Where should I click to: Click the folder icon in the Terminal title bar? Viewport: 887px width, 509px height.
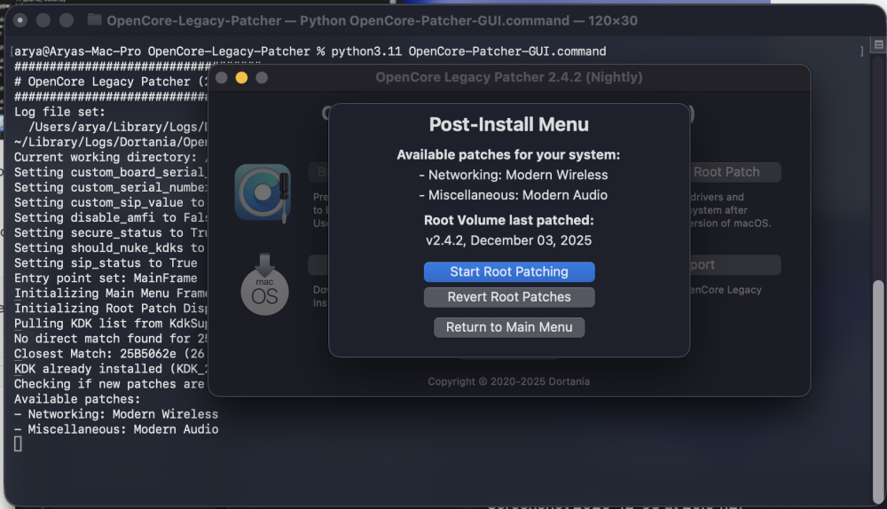tap(95, 20)
